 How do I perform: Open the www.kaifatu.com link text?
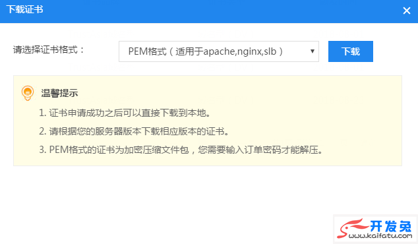click(x=380, y=235)
